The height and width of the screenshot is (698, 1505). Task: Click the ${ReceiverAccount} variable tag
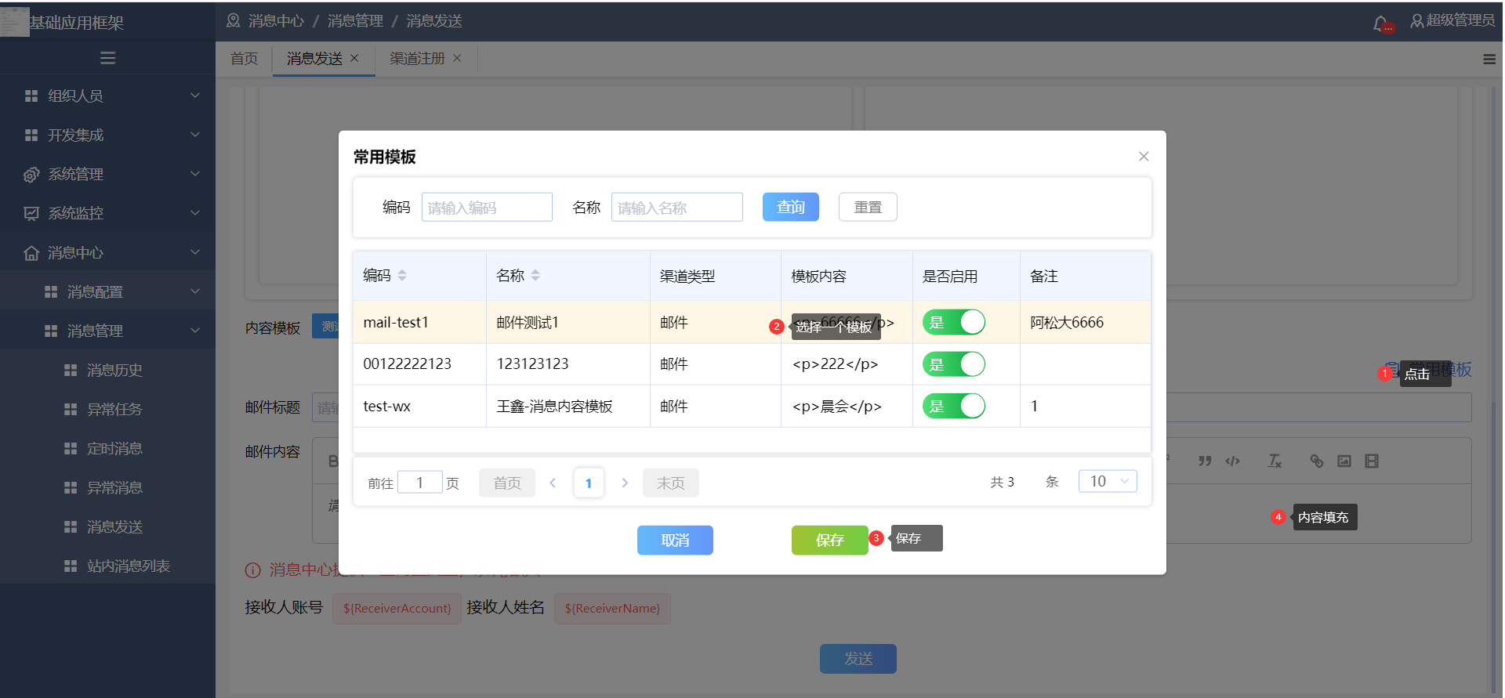[397, 608]
